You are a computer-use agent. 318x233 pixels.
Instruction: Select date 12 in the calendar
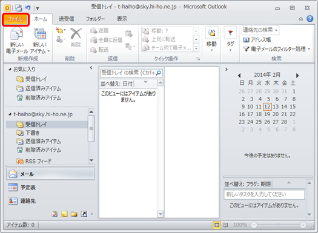[267, 107]
